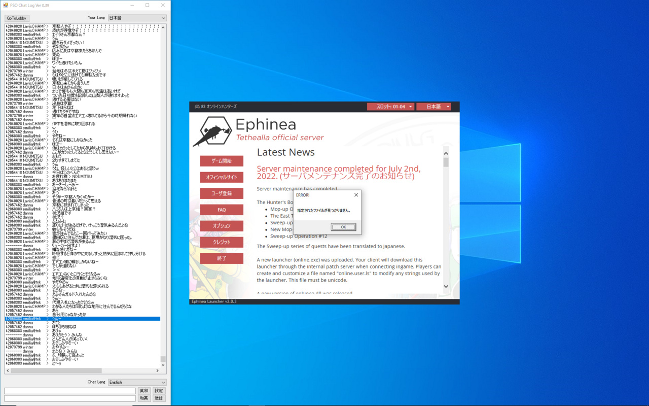Select the highlighted emilia@tnk chat row
649x406 pixels.
[x=83, y=319]
